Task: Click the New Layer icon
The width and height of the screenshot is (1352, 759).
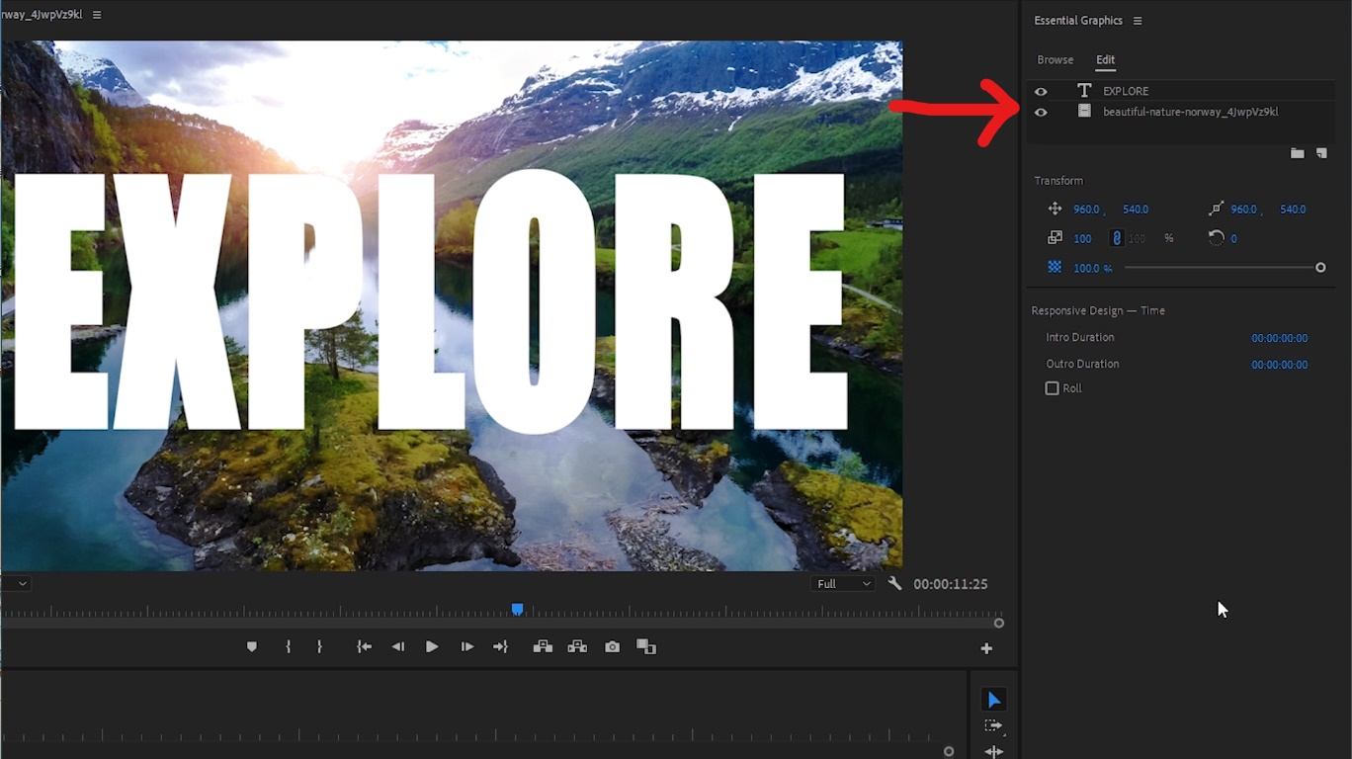Action: click(1321, 153)
